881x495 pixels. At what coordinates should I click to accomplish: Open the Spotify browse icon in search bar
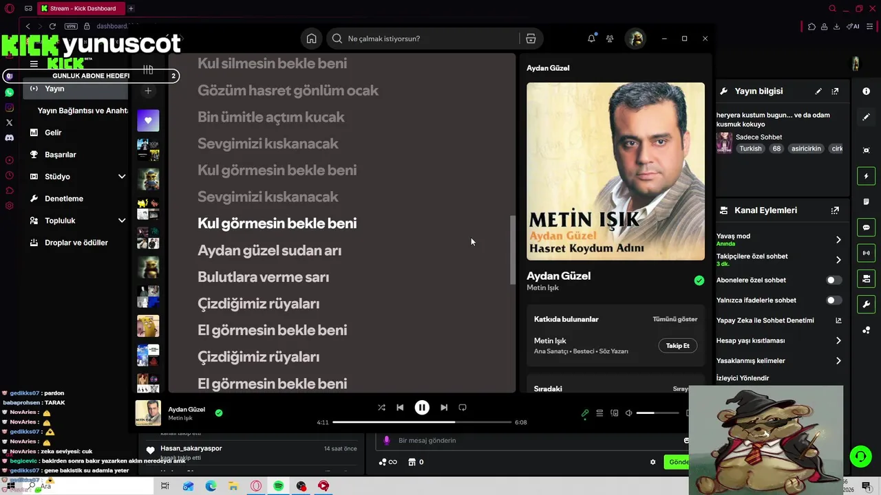point(531,38)
